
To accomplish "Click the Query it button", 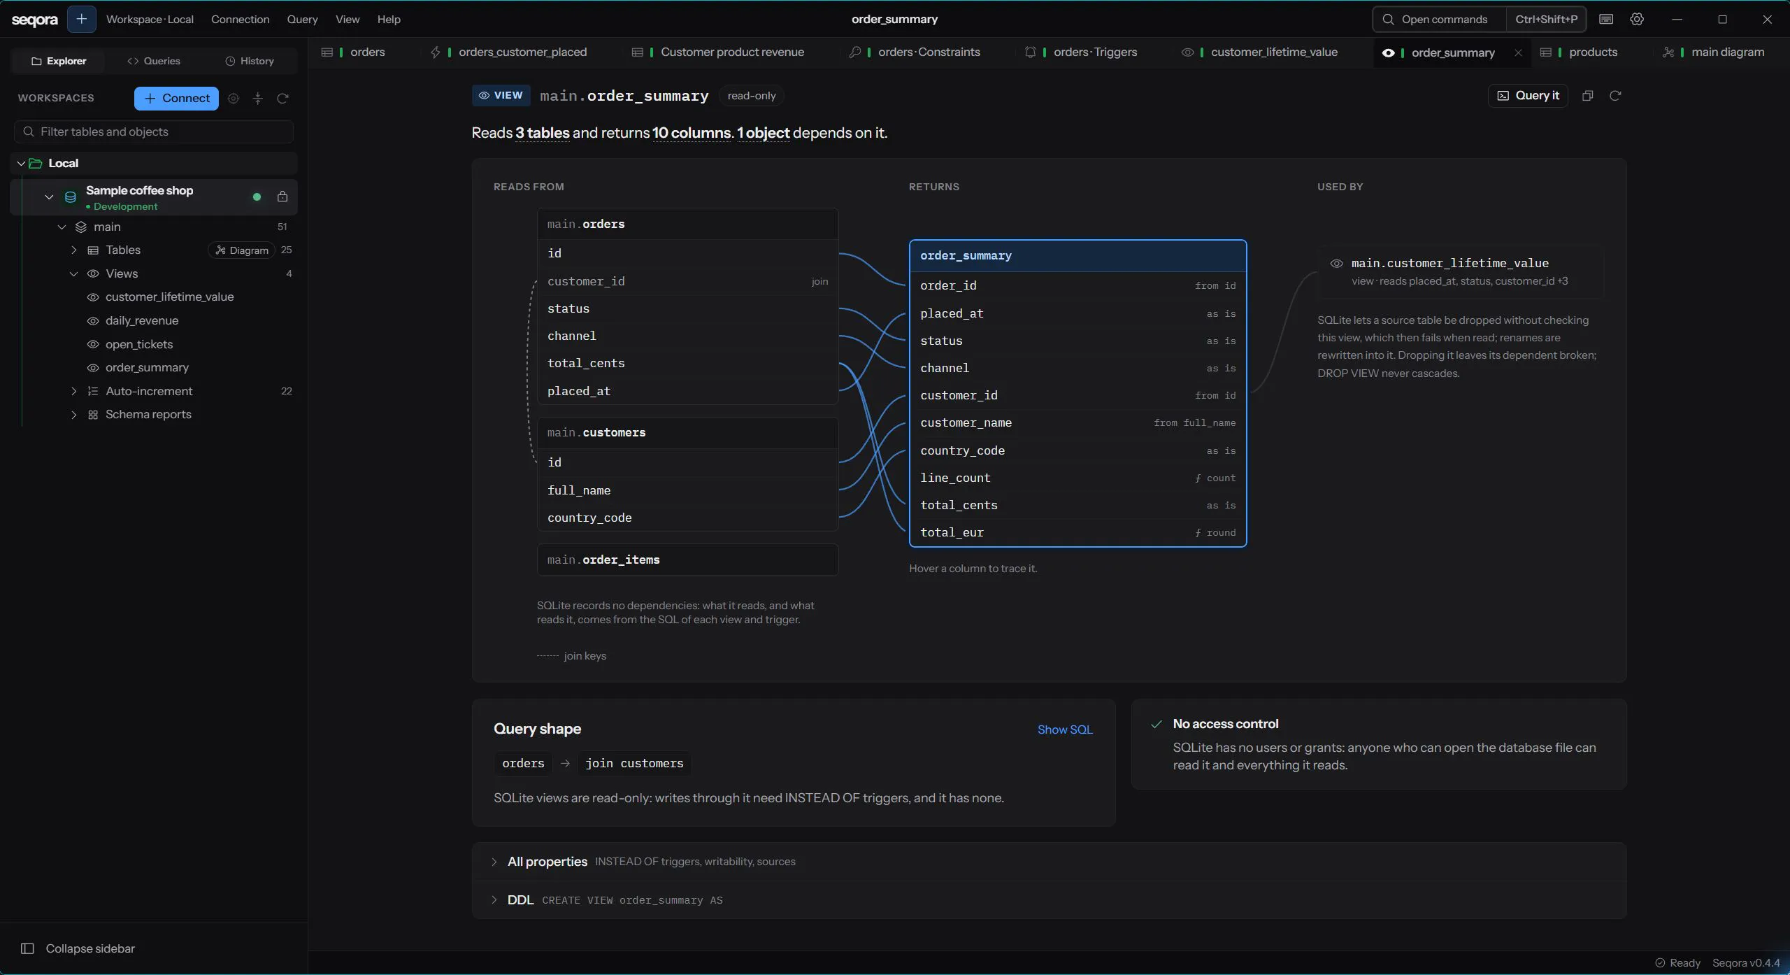I will (1528, 96).
